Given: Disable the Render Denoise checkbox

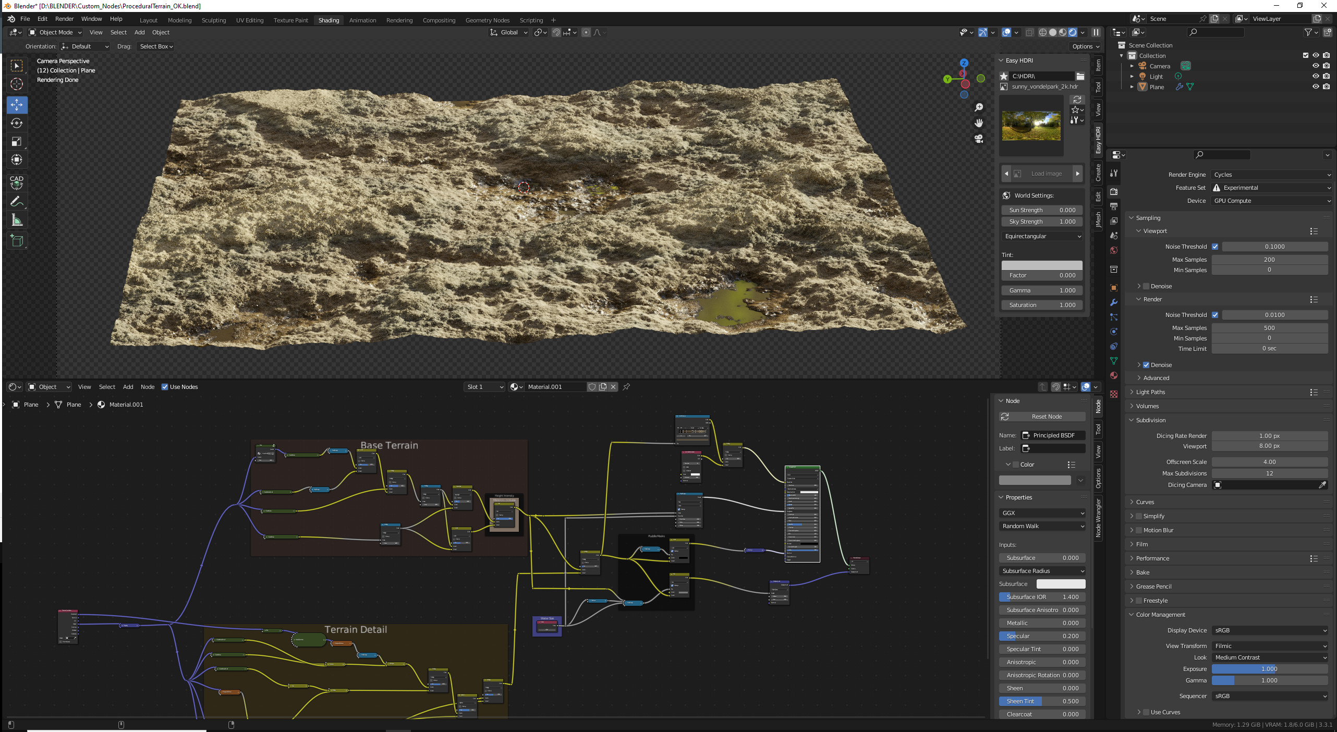Looking at the screenshot, I should tap(1146, 365).
